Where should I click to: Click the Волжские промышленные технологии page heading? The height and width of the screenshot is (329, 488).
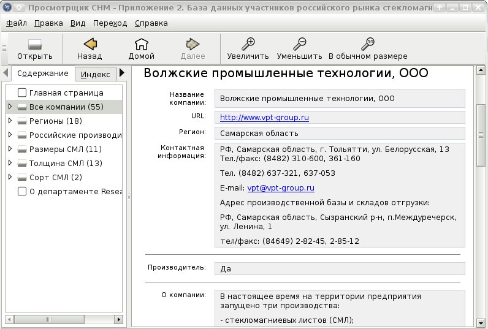tap(286, 73)
